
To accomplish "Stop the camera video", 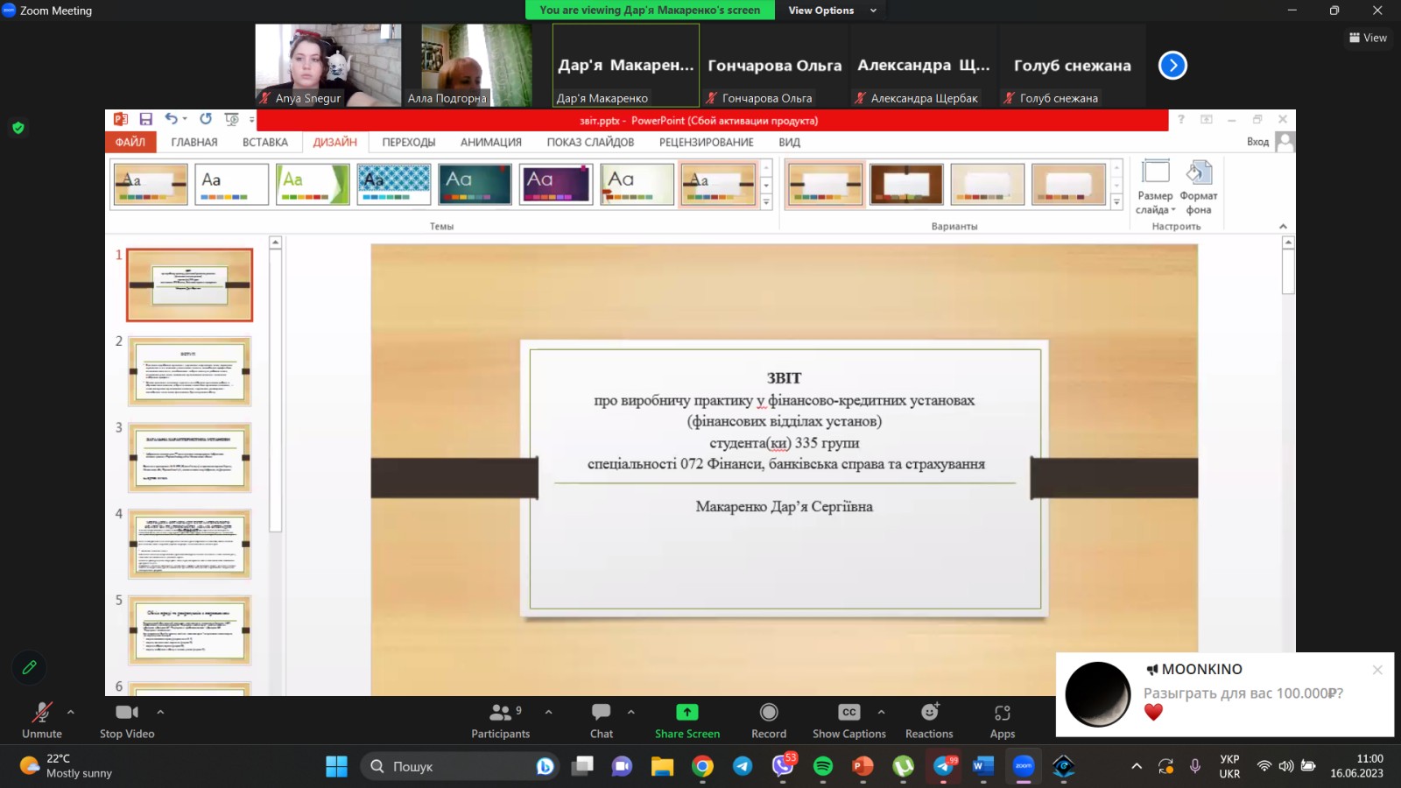I will pos(126,713).
